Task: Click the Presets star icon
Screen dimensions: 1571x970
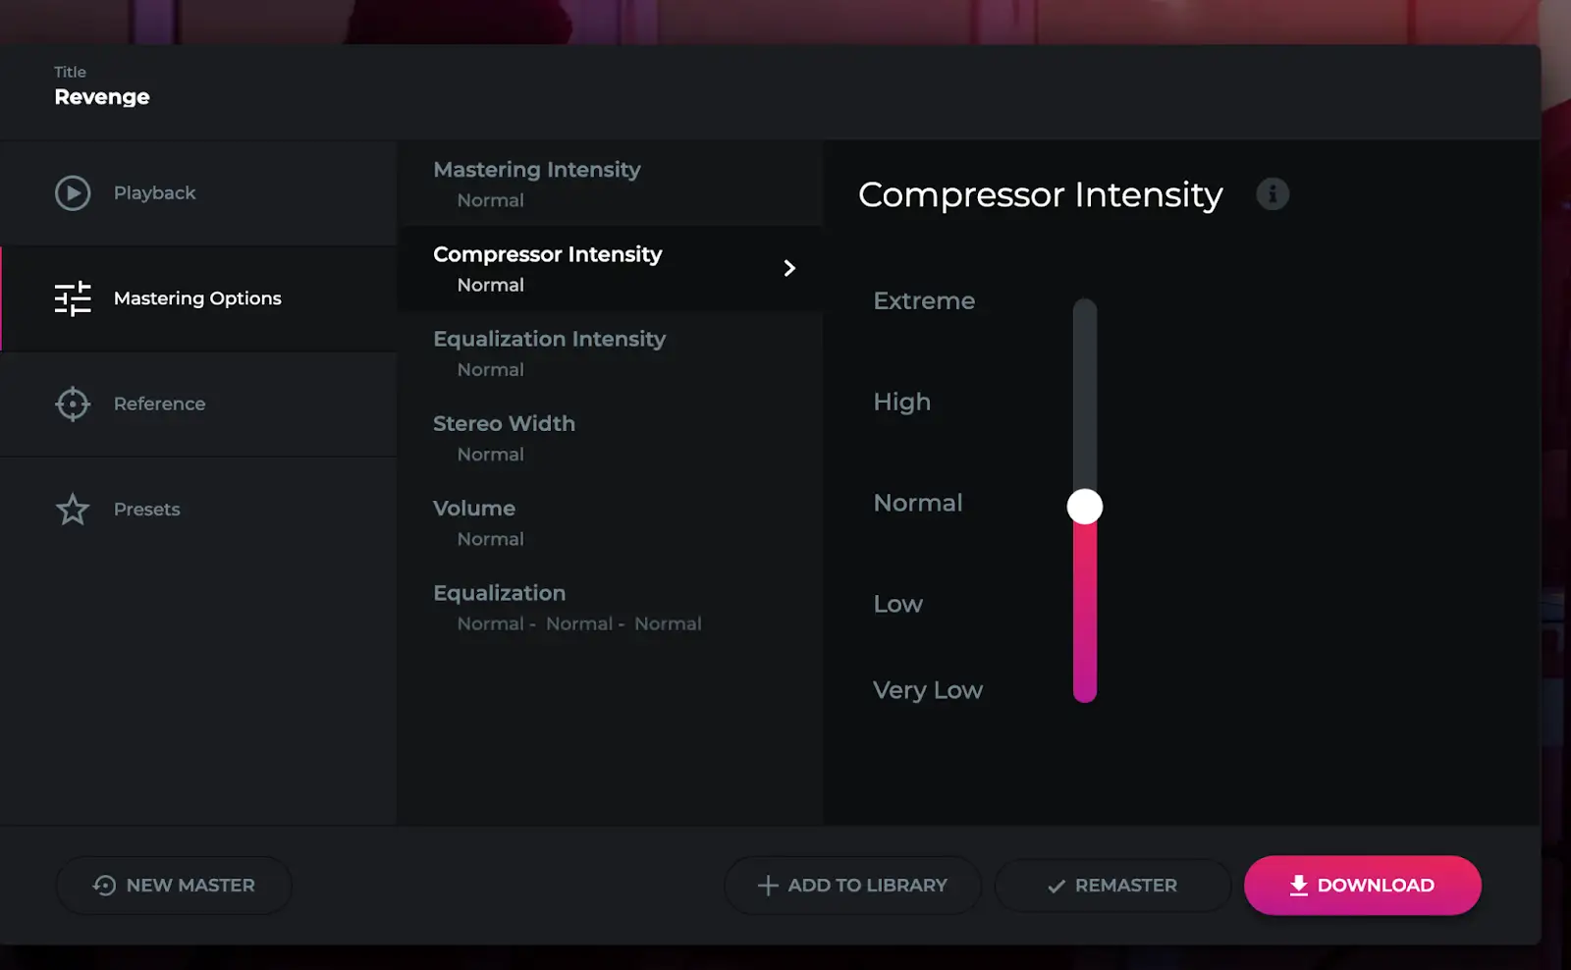Action: 73,510
